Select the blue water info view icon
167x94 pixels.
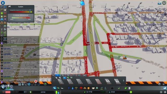pos(5,7)
